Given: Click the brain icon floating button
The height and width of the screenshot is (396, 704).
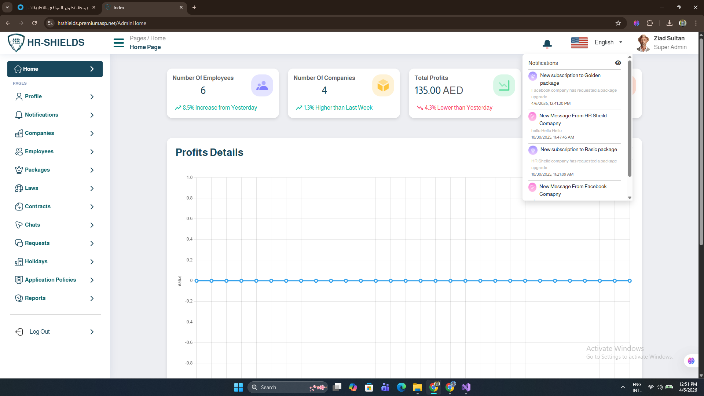Looking at the screenshot, I should coord(691,361).
